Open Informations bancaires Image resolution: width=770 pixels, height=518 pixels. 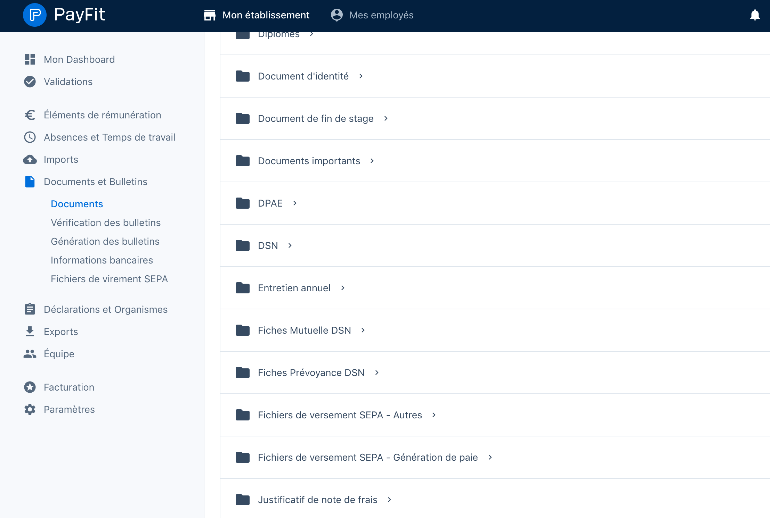(102, 260)
